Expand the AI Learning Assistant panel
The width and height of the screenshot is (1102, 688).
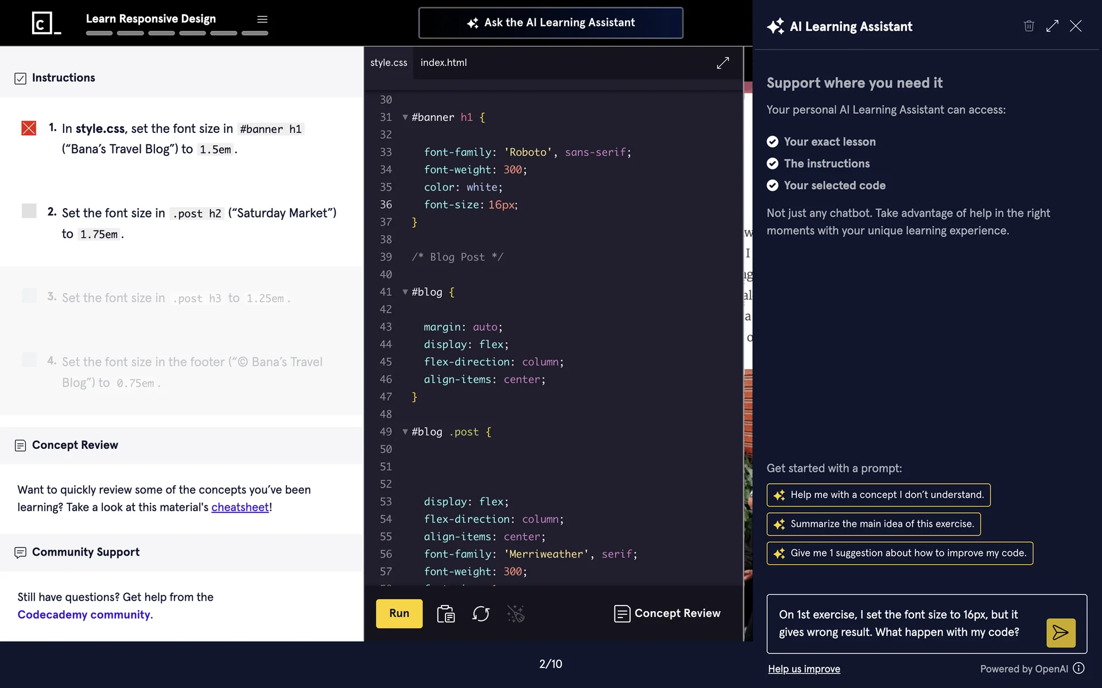(1052, 26)
